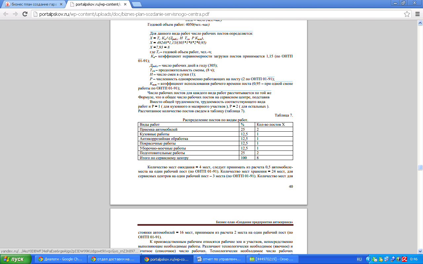Open the 'Диалоги - Google Ch...' taskbar window
The width and height of the screenshot is (423, 264).
coord(61,259)
